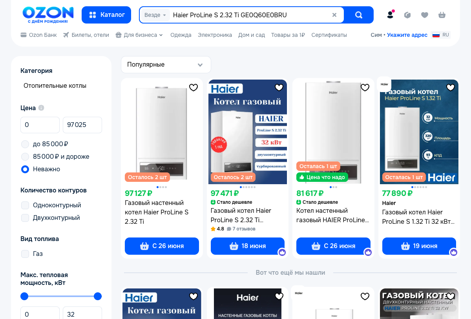Click premium crown icon on 18 июня card

click(x=282, y=252)
